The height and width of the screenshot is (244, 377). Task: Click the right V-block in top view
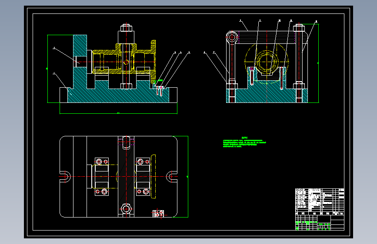[x=143, y=177]
